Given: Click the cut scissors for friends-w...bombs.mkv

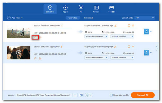Looking at the screenshot, I should click(40, 37).
